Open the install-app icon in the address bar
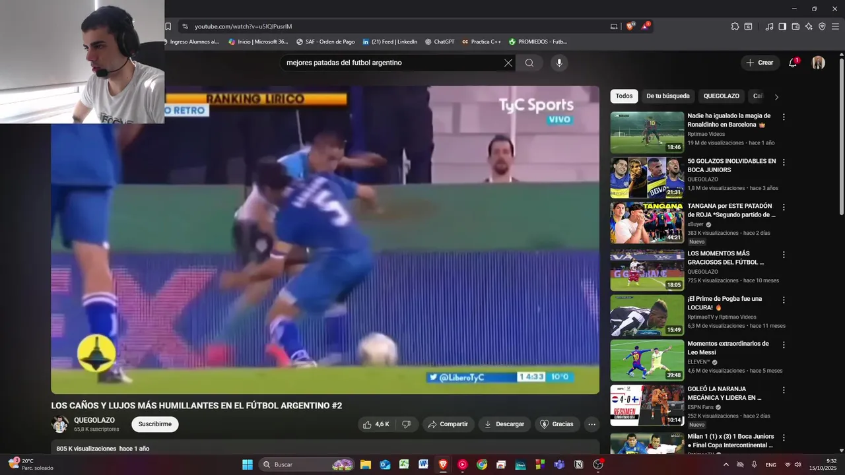The width and height of the screenshot is (845, 475). [614, 26]
